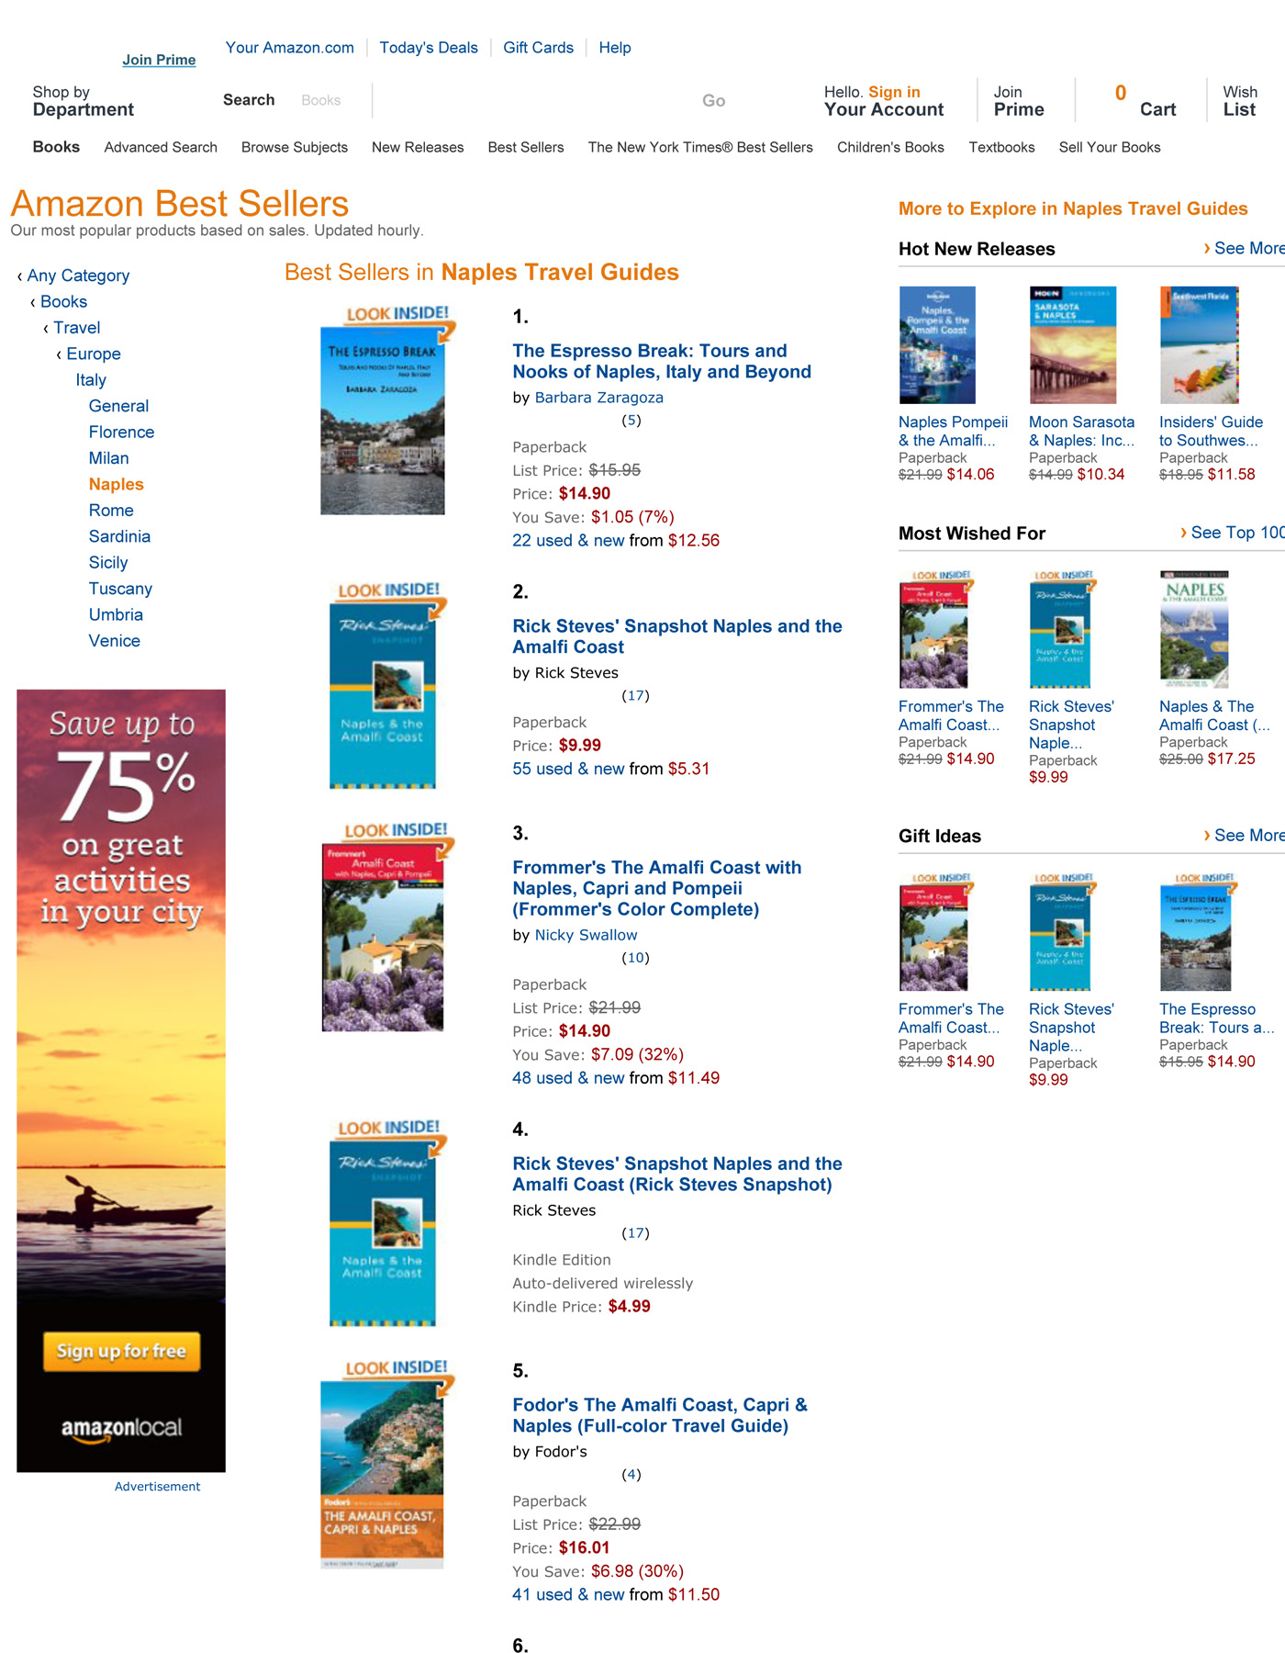This screenshot has width=1285, height=1653.
Task: Click the Cart icon in header
Action: tap(1145, 101)
